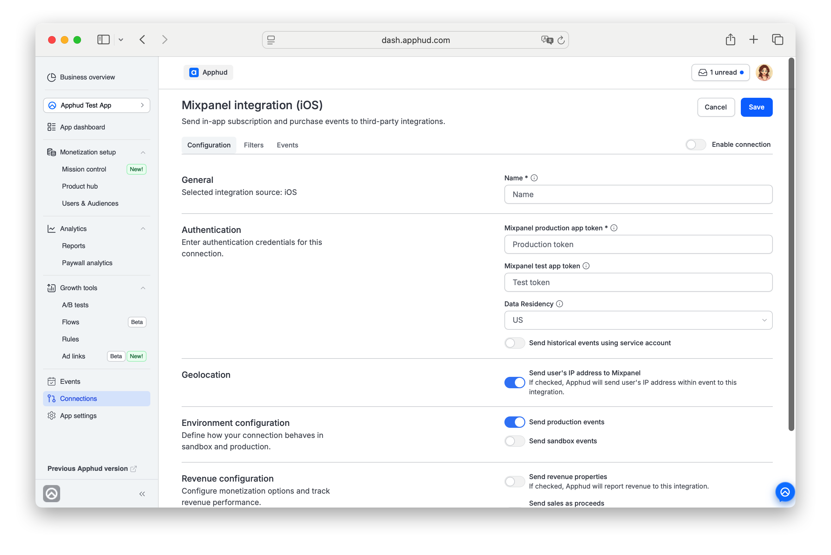Click the translate icon in address bar
This screenshot has width=831, height=555.
click(x=547, y=40)
